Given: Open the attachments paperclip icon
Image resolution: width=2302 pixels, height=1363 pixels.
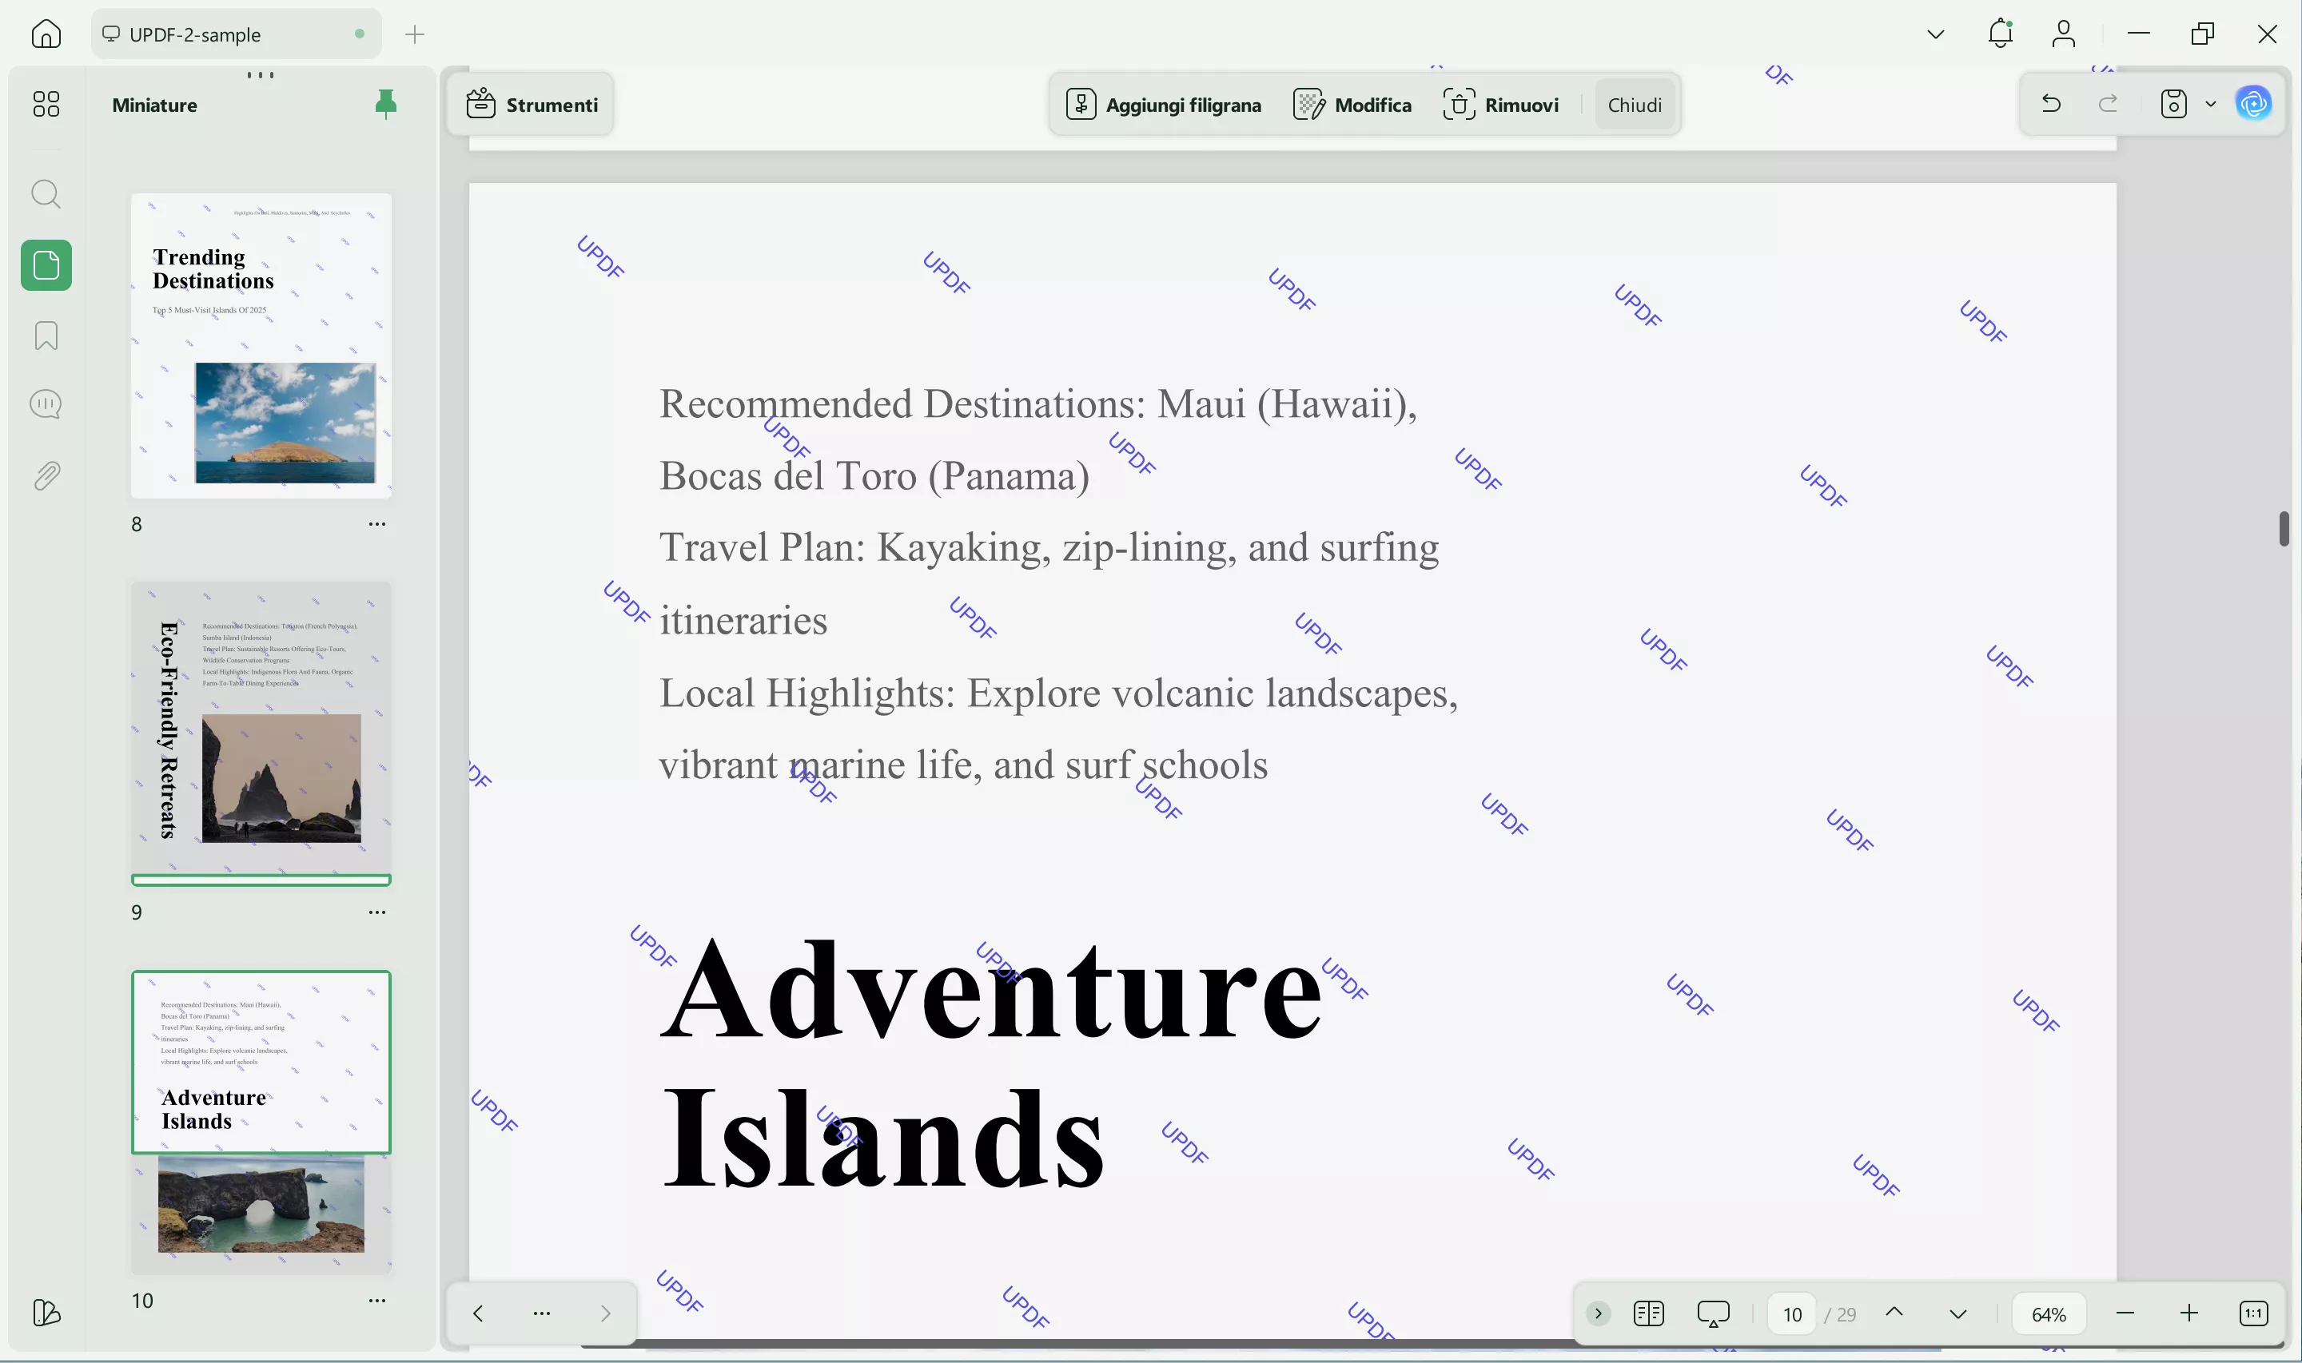Looking at the screenshot, I should (x=46, y=475).
